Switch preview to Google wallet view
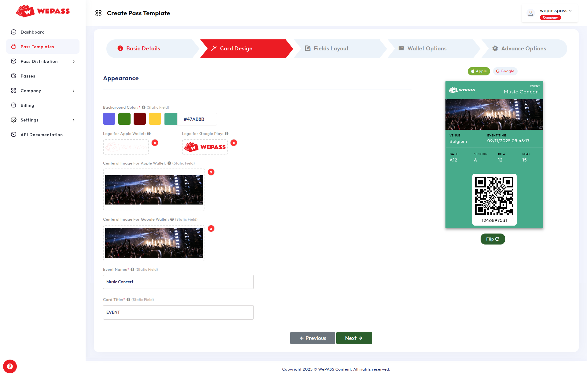Screen dimensions: 587x377 tap(505, 71)
